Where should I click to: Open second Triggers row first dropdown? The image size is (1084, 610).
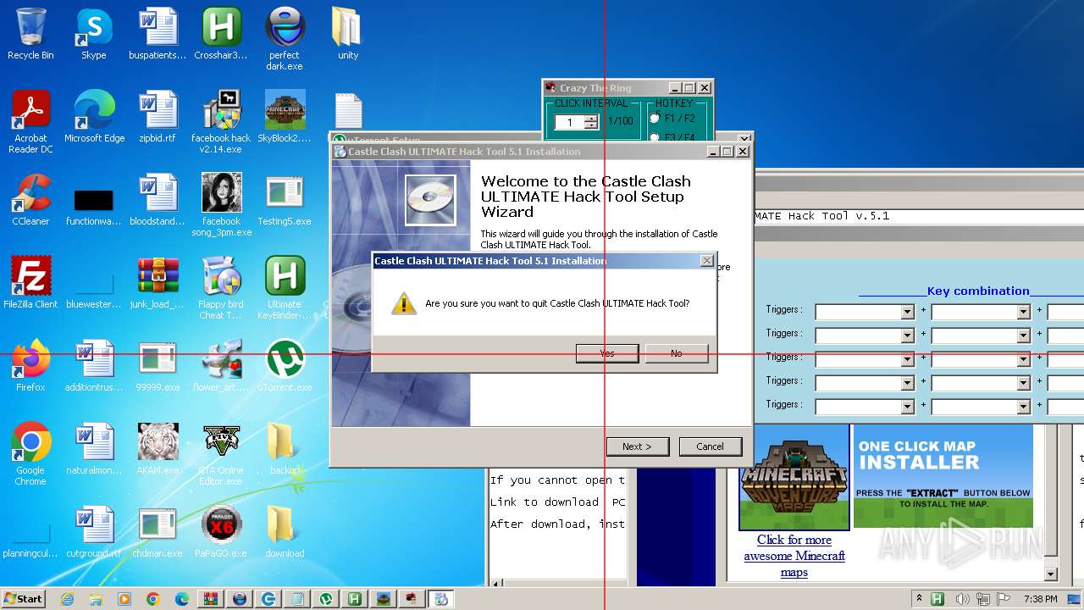[x=908, y=335]
